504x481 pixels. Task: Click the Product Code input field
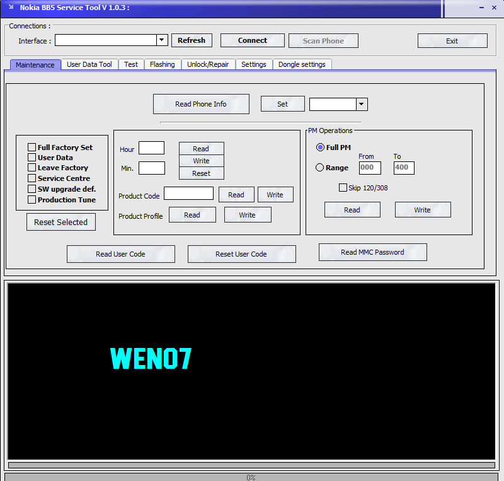pyautogui.click(x=188, y=194)
